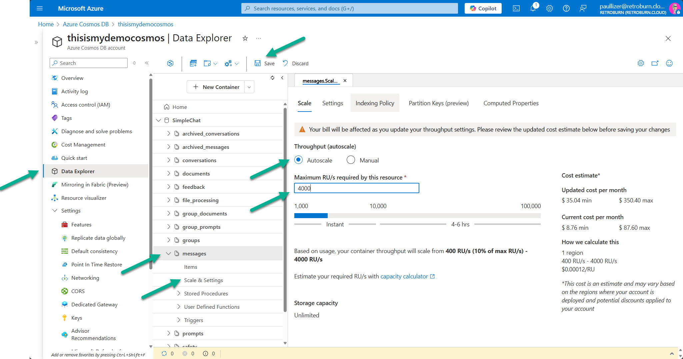Switch to the Indexing Policy tab

click(x=375, y=103)
